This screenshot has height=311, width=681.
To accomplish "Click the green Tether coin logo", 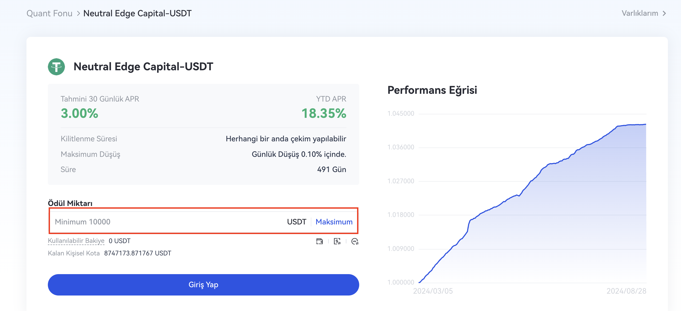I will point(56,67).
